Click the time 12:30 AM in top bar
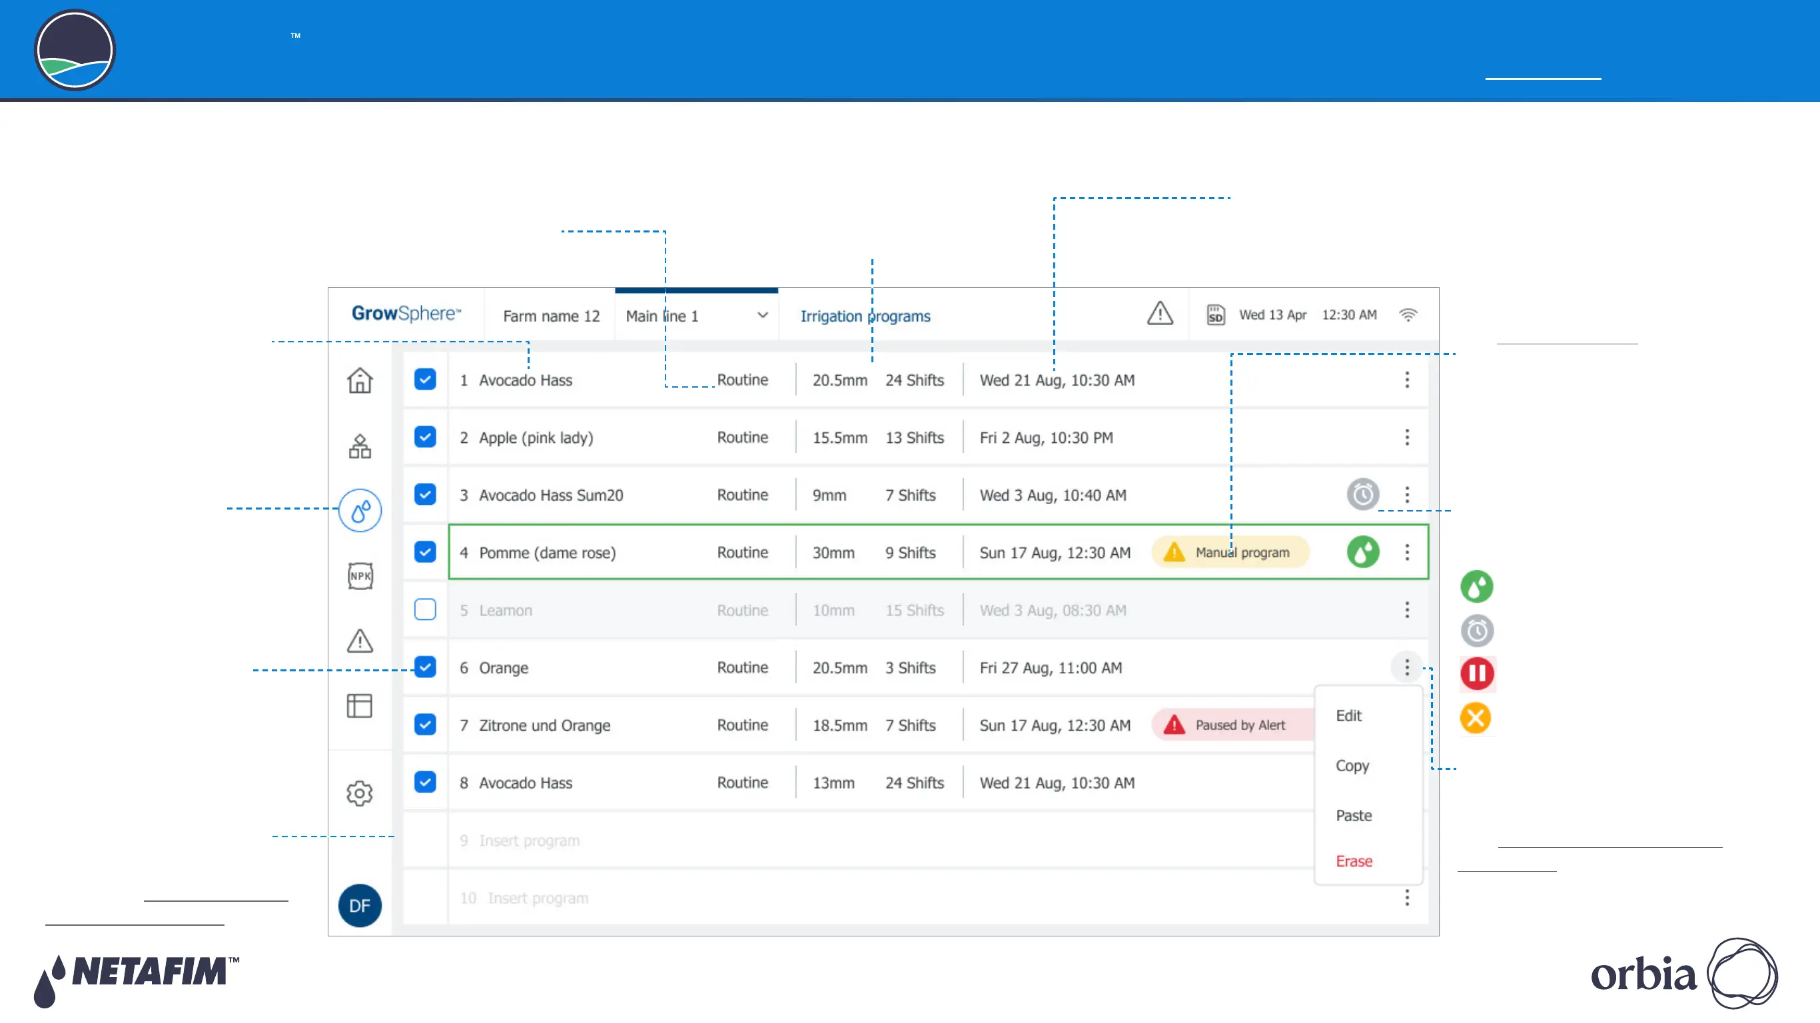Viewport: 1820px width, 1023px height. [x=1349, y=315]
